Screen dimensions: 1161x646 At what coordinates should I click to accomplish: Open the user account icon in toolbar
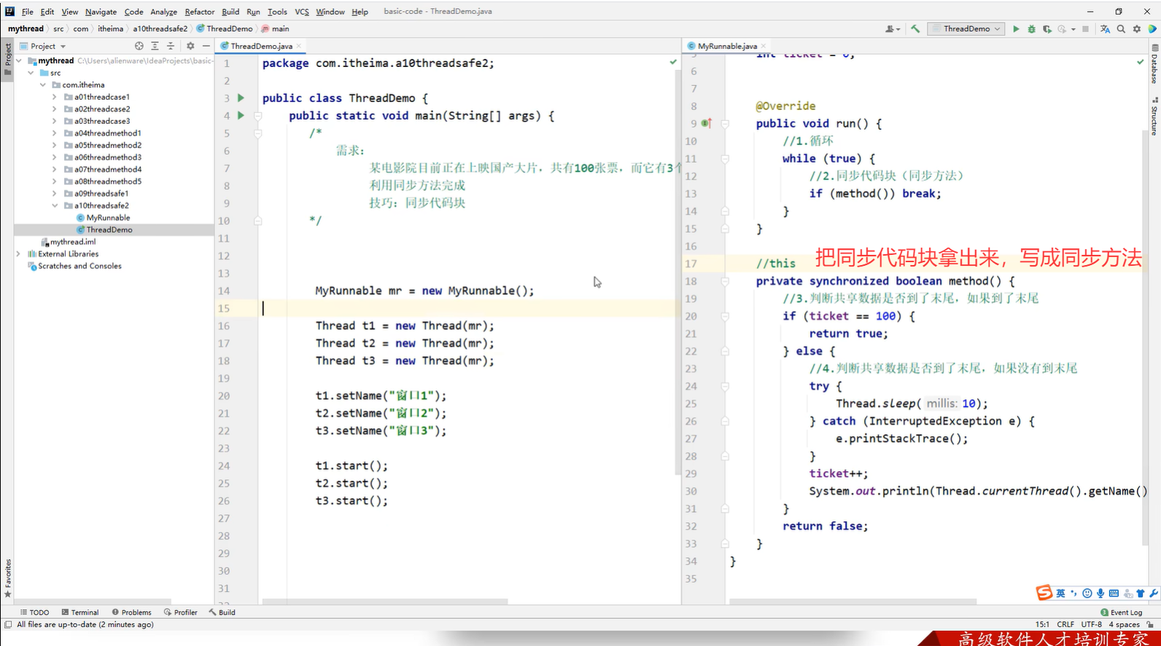point(891,29)
